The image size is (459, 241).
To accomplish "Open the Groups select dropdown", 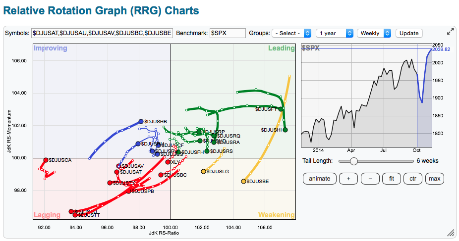I will pyautogui.click(x=291, y=33).
